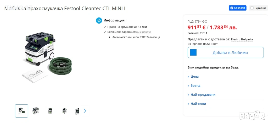Viewport: 268px width, 123px height.
Task: Click the checkmark beside return policy line
Action: [x=105, y=27]
